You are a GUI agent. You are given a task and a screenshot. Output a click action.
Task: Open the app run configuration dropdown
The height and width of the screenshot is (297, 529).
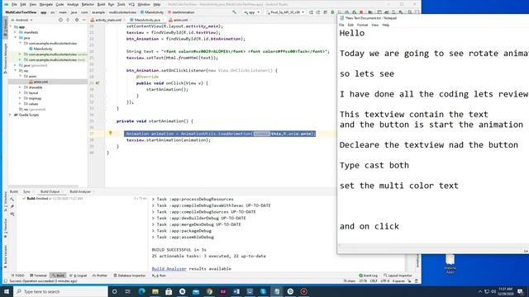[x=252, y=12]
